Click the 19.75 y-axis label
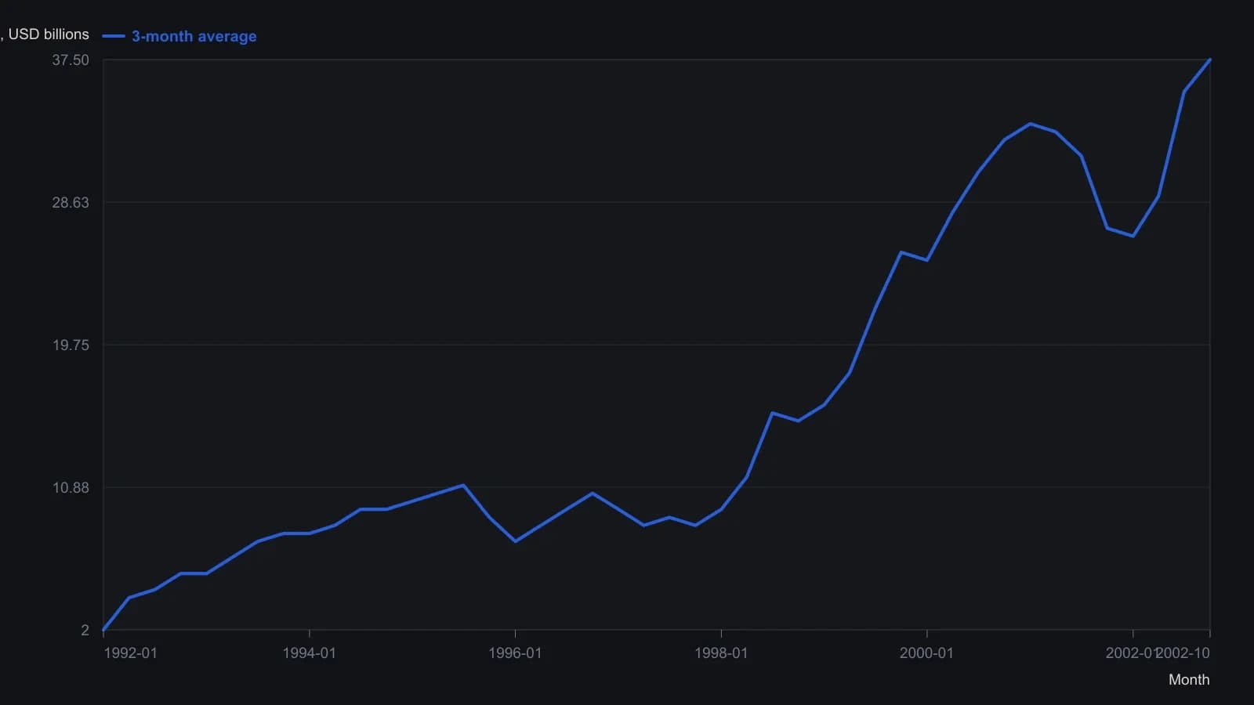Screen dimensions: 1254x705 (71, 345)
